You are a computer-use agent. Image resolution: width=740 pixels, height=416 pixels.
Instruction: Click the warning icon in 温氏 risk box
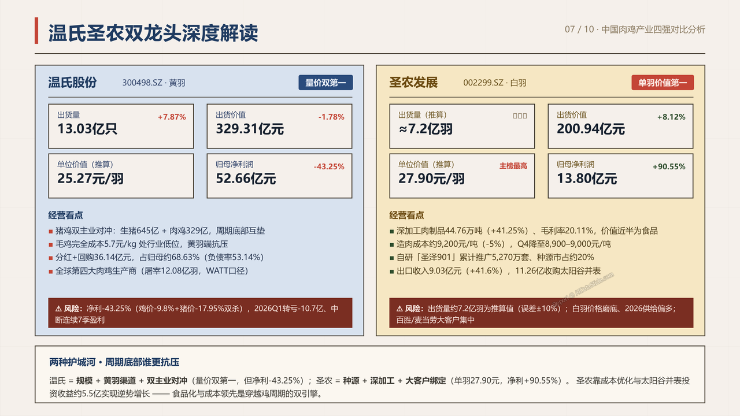[x=59, y=309]
